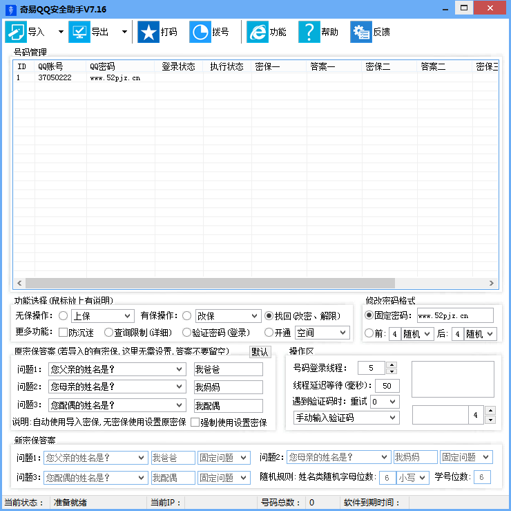The height and width of the screenshot is (511, 511).
Task: Click the 导出 (Export) toolbar icon
Action: [x=79, y=32]
